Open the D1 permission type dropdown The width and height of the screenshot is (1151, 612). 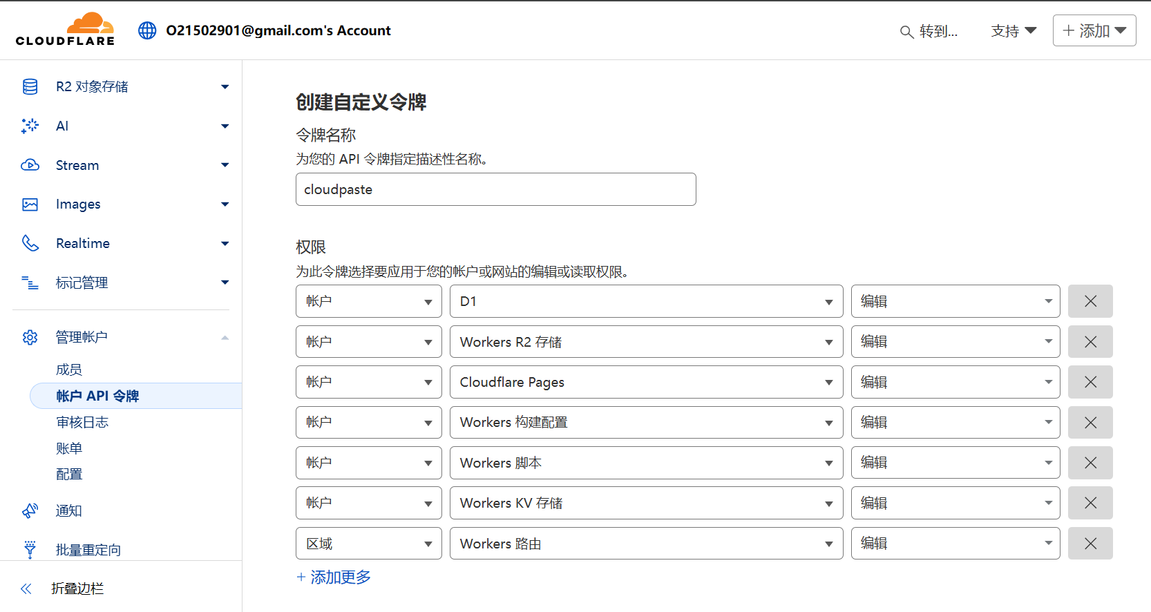click(645, 301)
